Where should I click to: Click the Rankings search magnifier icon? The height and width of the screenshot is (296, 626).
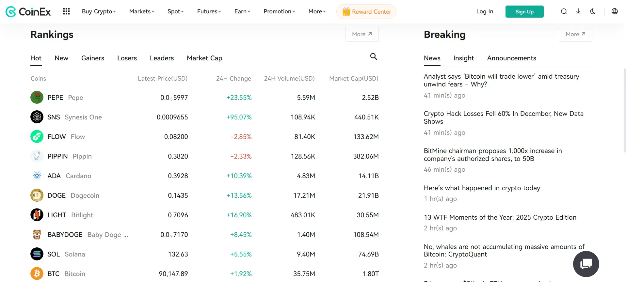[x=373, y=56]
